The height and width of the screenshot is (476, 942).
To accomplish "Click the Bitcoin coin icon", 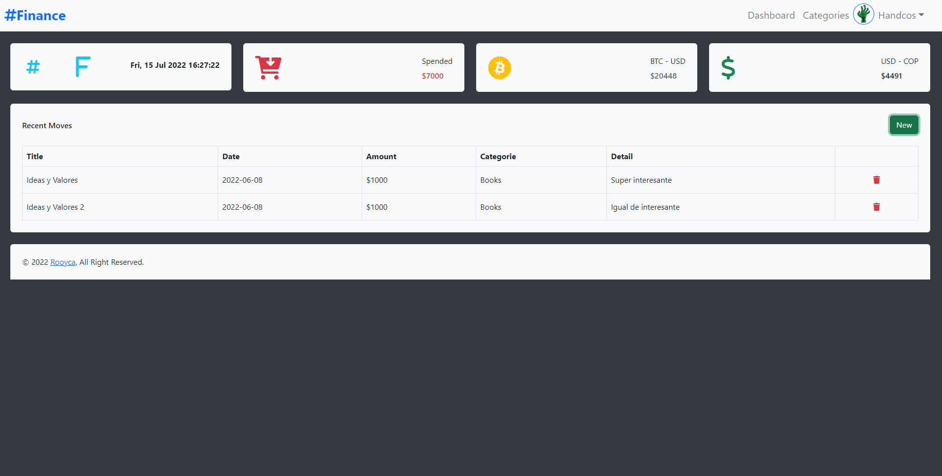I will click(499, 68).
